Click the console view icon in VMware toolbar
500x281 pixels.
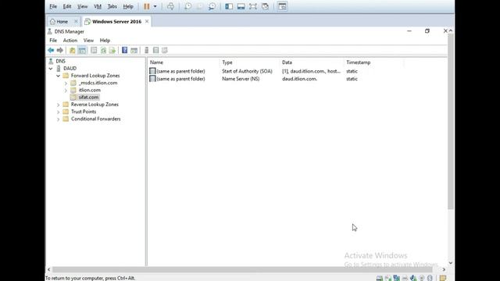click(x=282, y=6)
